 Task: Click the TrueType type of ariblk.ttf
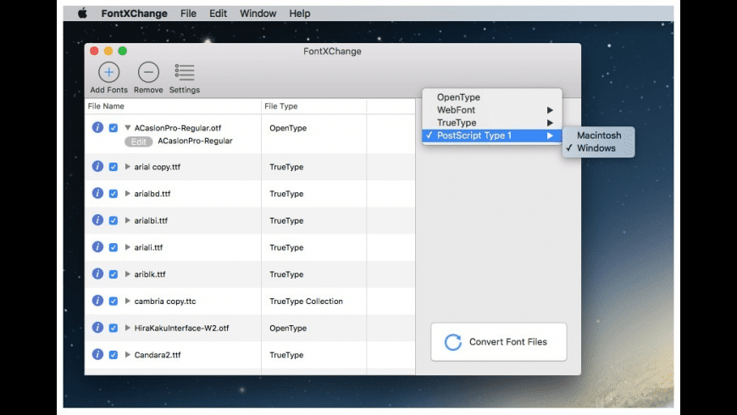286,274
